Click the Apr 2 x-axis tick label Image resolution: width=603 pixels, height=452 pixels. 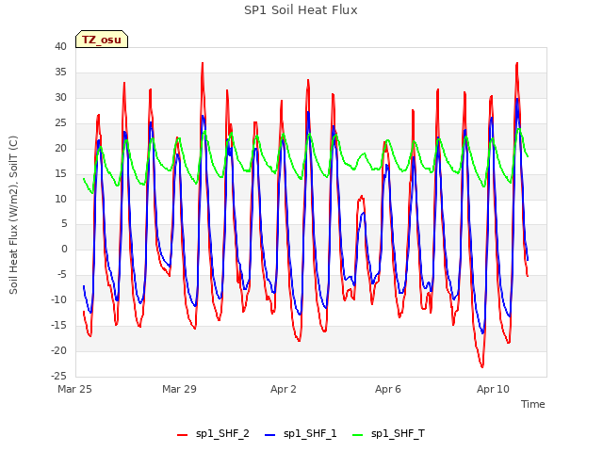(x=284, y=389)
